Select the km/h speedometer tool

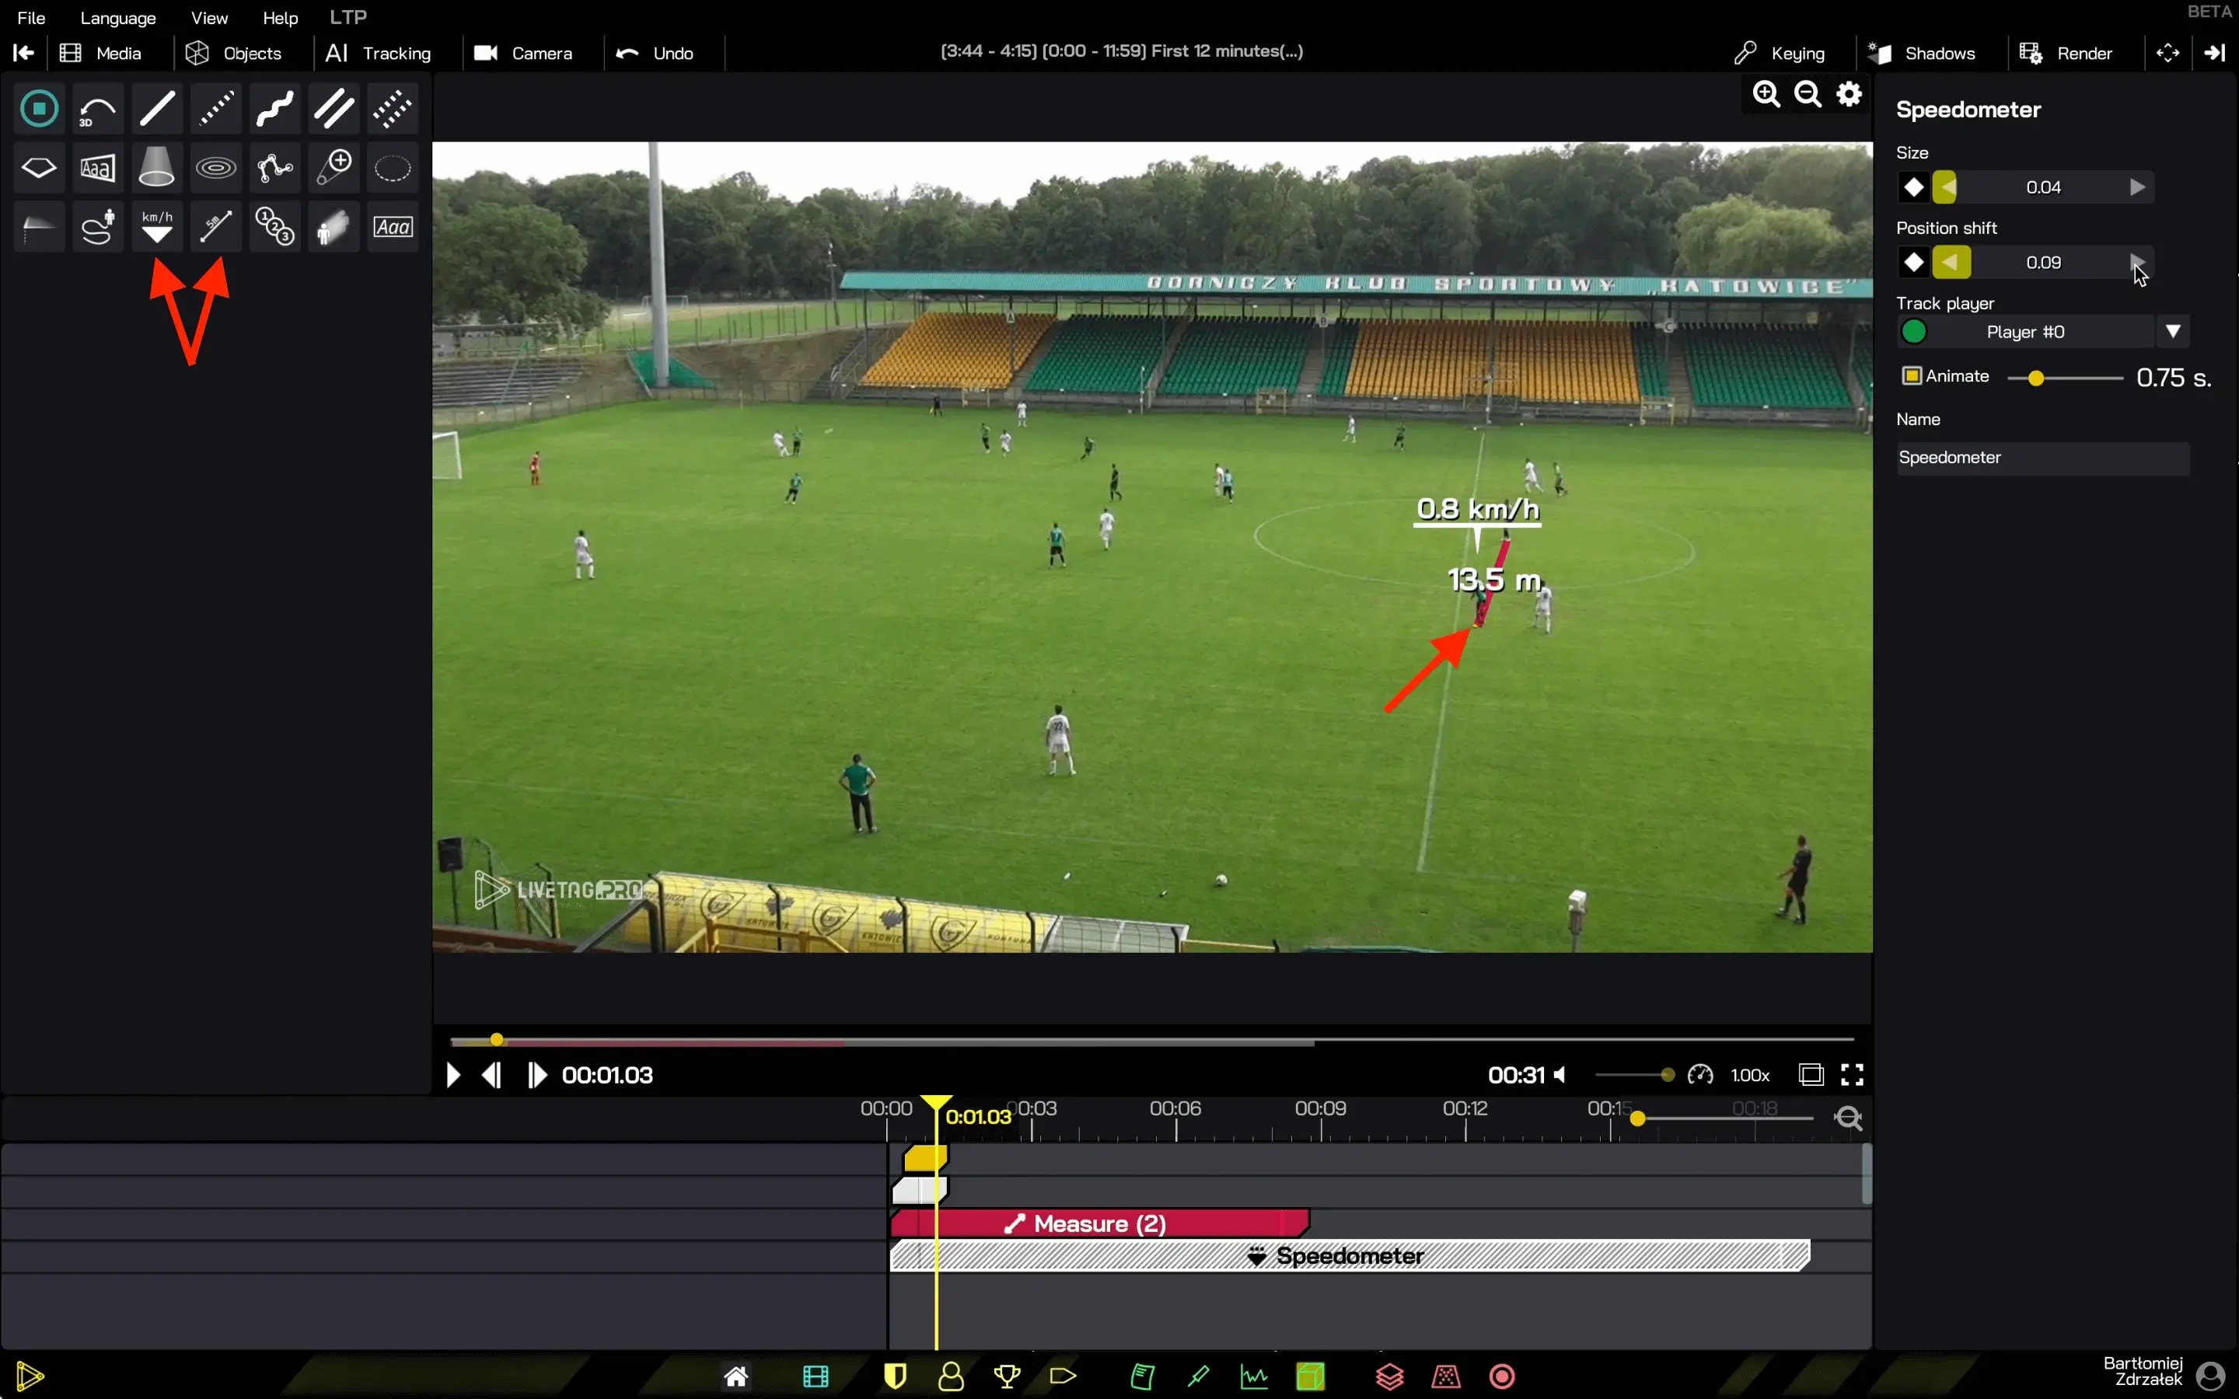(x=156, y=225)
